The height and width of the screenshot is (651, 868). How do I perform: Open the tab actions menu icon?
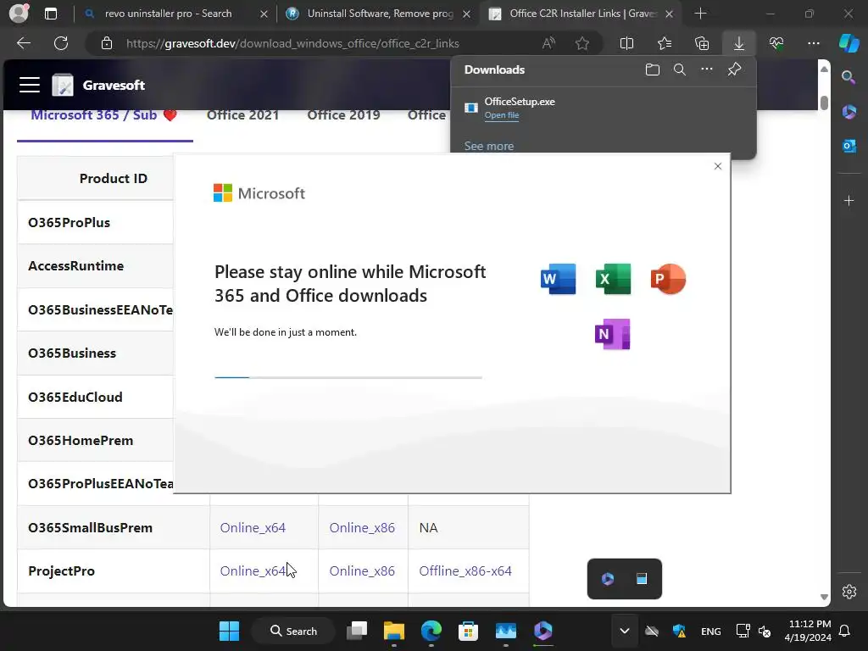coord(50,14)
